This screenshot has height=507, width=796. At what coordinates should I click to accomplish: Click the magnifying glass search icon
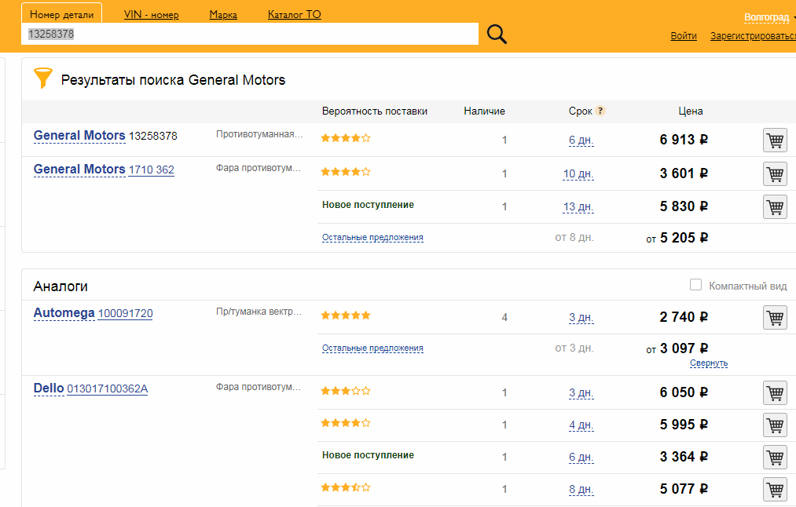tap(497, 35)
